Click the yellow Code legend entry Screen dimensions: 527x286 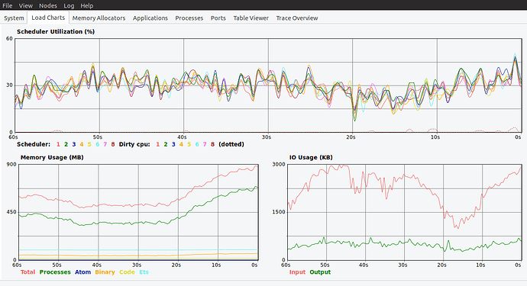pos(127,272)
